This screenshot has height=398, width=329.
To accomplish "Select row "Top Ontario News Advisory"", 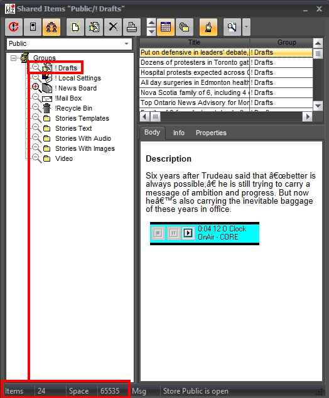I will [x=226, y=102].
